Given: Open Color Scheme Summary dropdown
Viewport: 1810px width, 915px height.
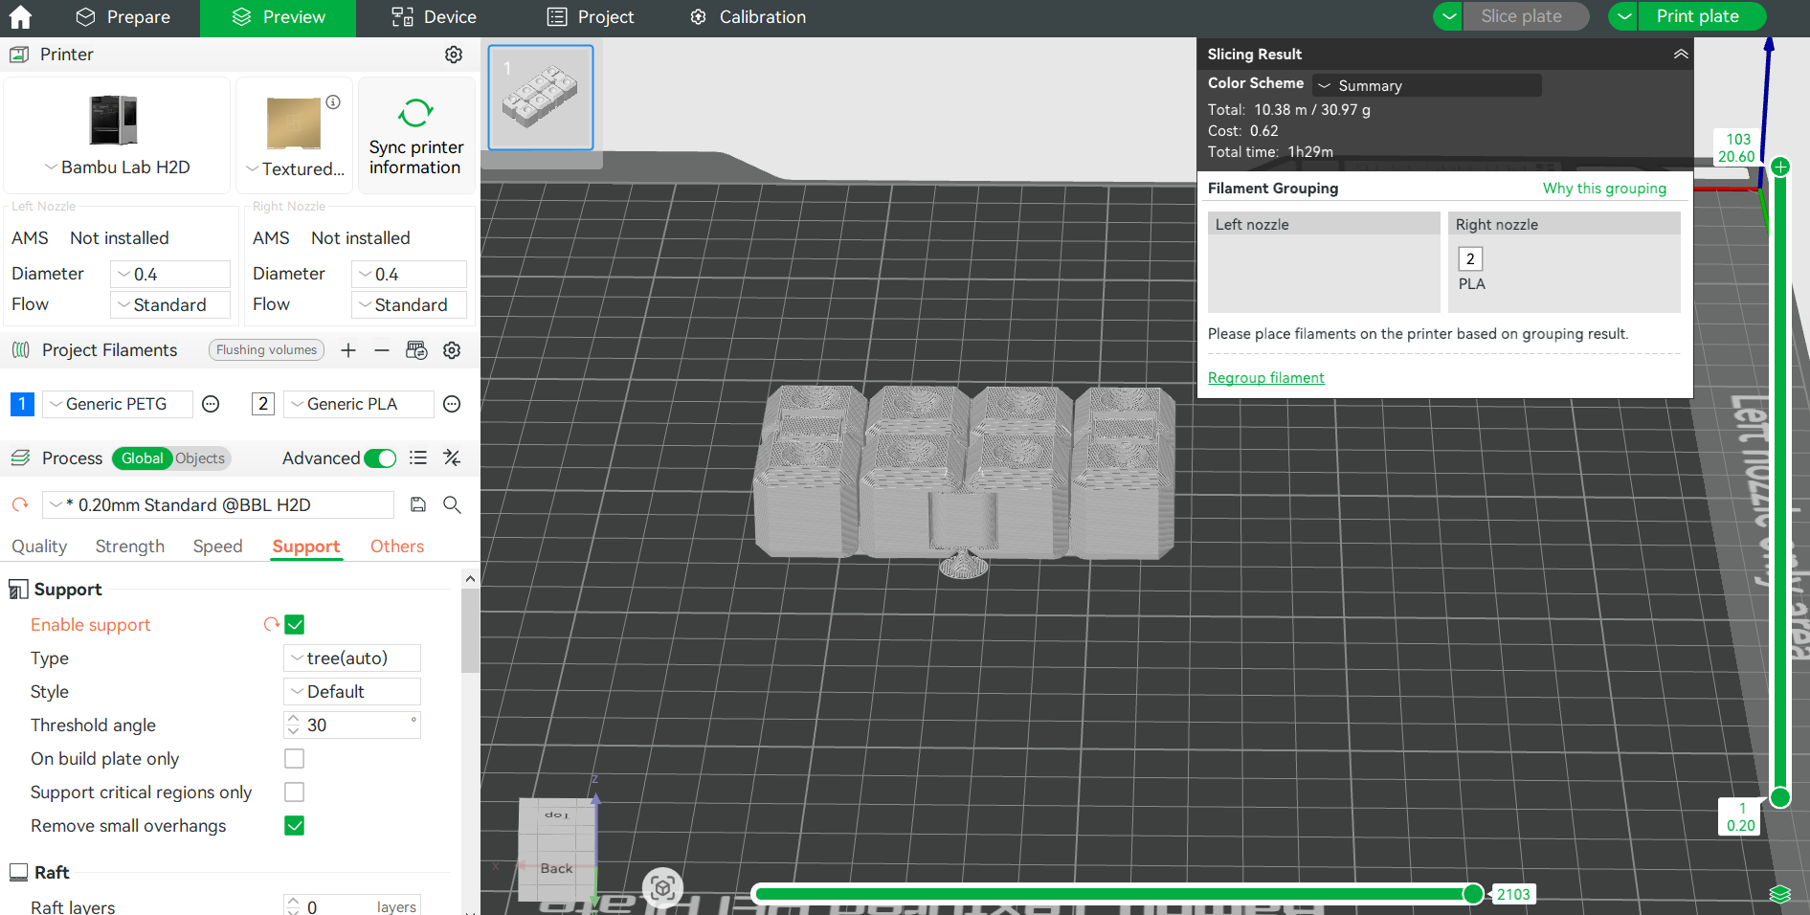Looking at the screenshot, I should (x=1426, y=85).
